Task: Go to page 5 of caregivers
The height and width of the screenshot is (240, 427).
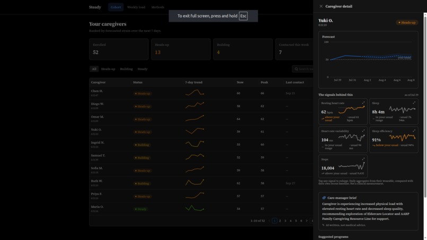Action: coord(296,220)
